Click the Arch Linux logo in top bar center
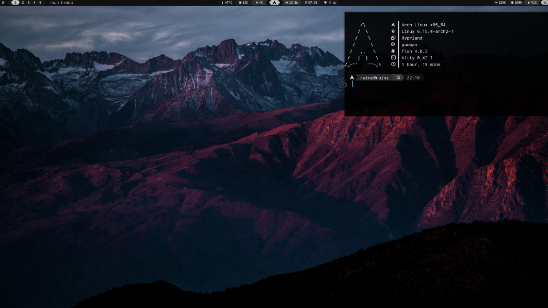This screenshot has width=548, height=308. [275, 3]
